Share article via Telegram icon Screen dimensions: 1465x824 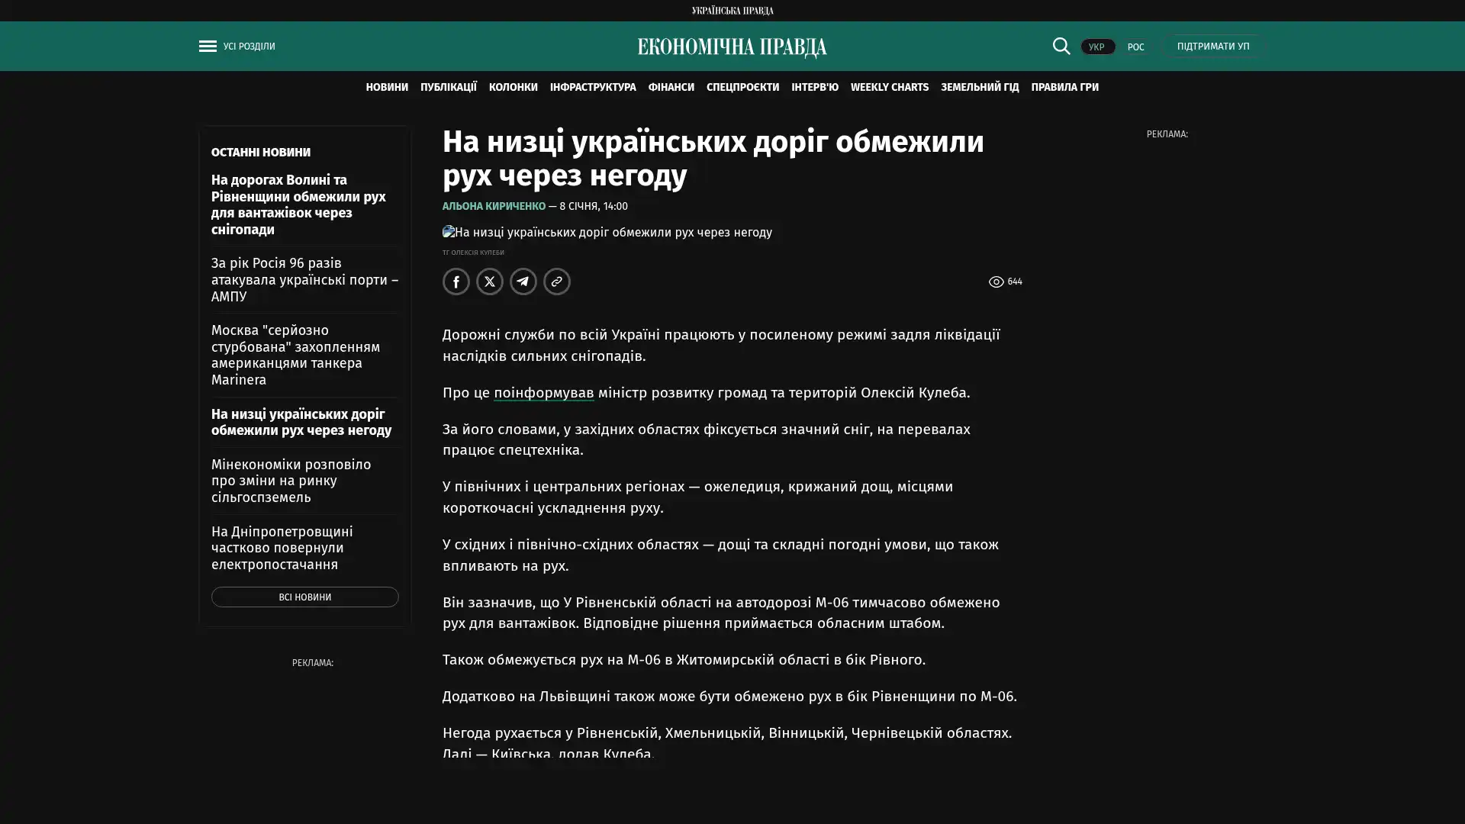(x=523, y=282)
